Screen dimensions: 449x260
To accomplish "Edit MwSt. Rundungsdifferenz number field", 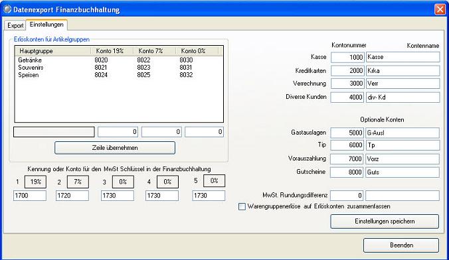I will pos(347,196).
